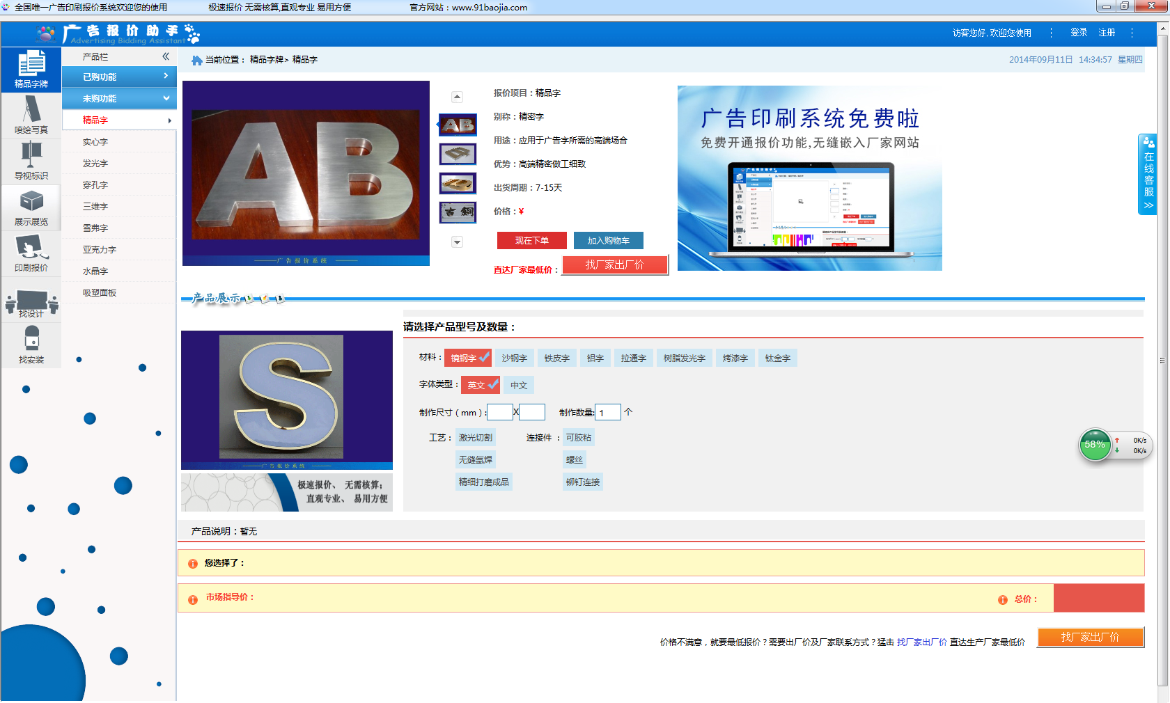
Task: Click the 58% network speed indicator
Action: (1095, 443)
